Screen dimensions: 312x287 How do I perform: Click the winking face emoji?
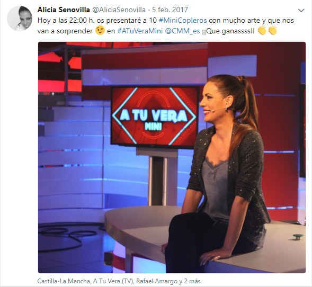tap(100, 31)
